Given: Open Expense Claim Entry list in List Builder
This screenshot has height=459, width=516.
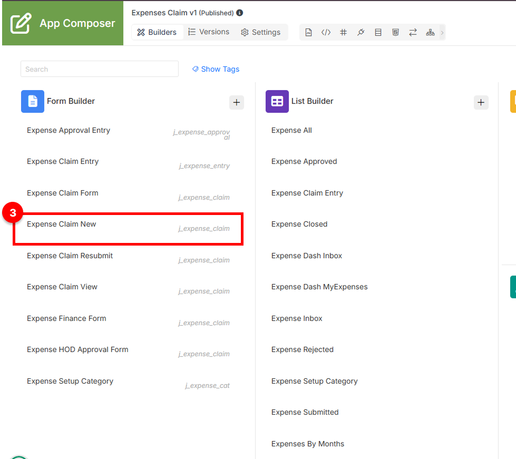Looking at the screenshot, I should click(307, 193).
